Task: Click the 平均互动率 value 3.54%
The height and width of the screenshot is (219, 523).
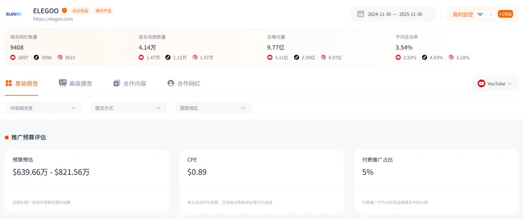Action: (x=404, y=47)
